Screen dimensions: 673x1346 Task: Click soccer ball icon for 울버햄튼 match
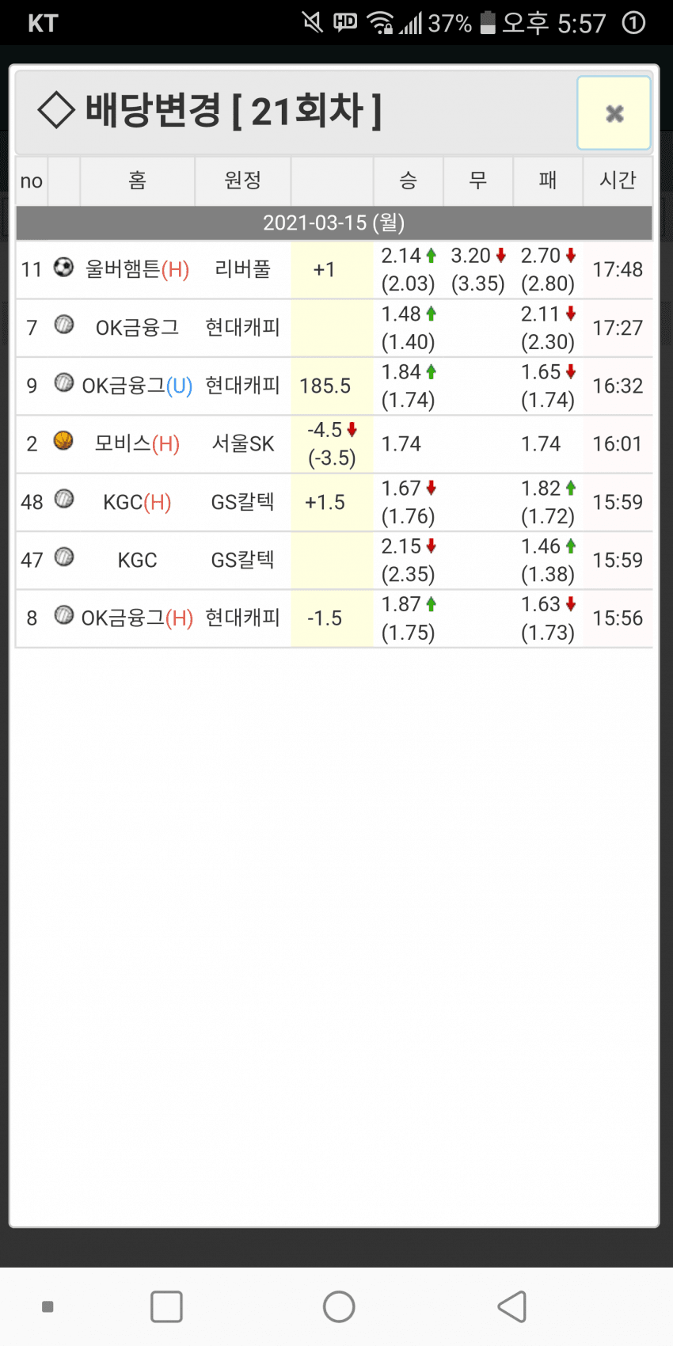[x=63, y=268]
